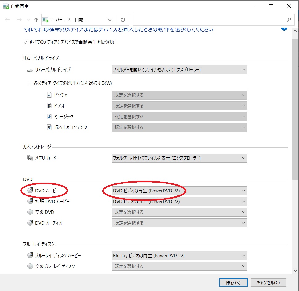Image resolution: width=299 pixels, height=291 pixels.
Task: Minimize the 自動再生 window
Action: tap(253, 6)
